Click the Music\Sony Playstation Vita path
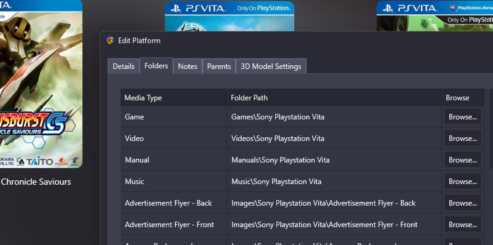This screenshot has height=245, width=493. (x=276, y=182)
